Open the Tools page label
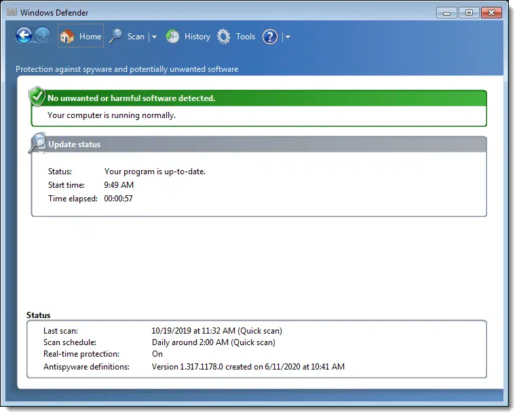519x417 pixels. pyautogui.click(x=246, y=37)
